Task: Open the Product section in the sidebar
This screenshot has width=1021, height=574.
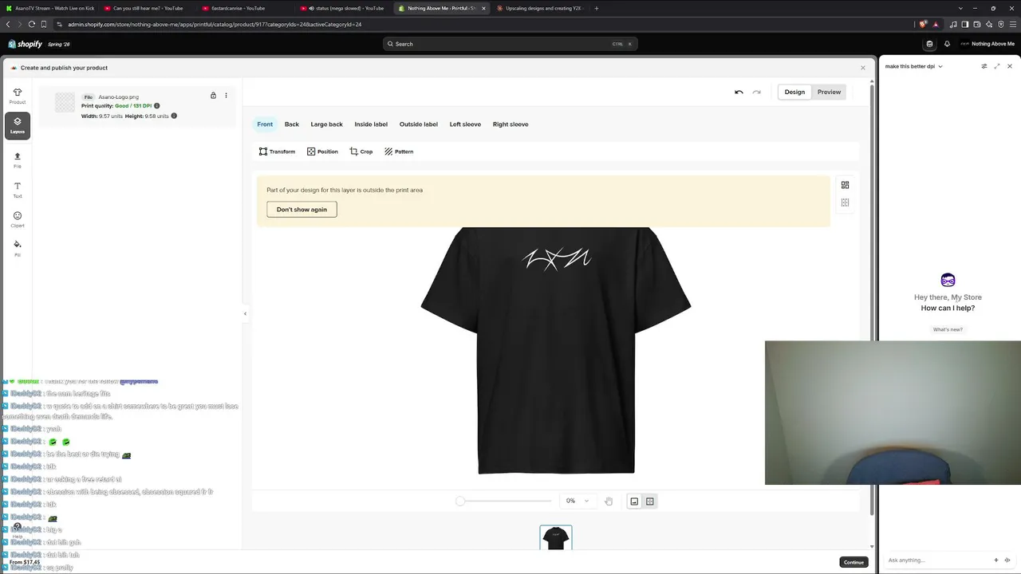Action: [18, 96]
